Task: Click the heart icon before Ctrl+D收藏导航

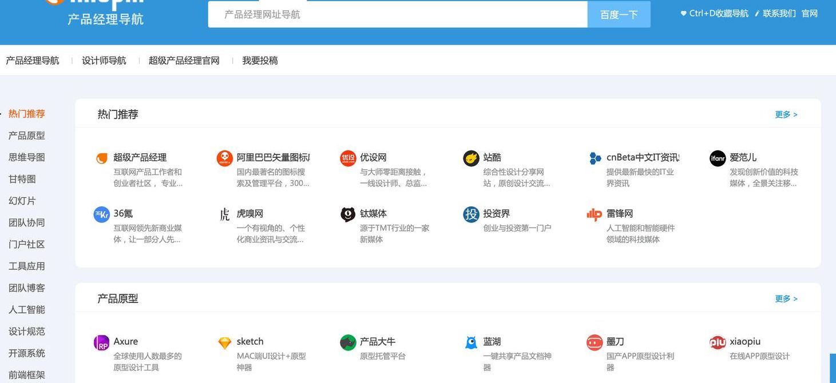Action: click(x=683, y=13)
